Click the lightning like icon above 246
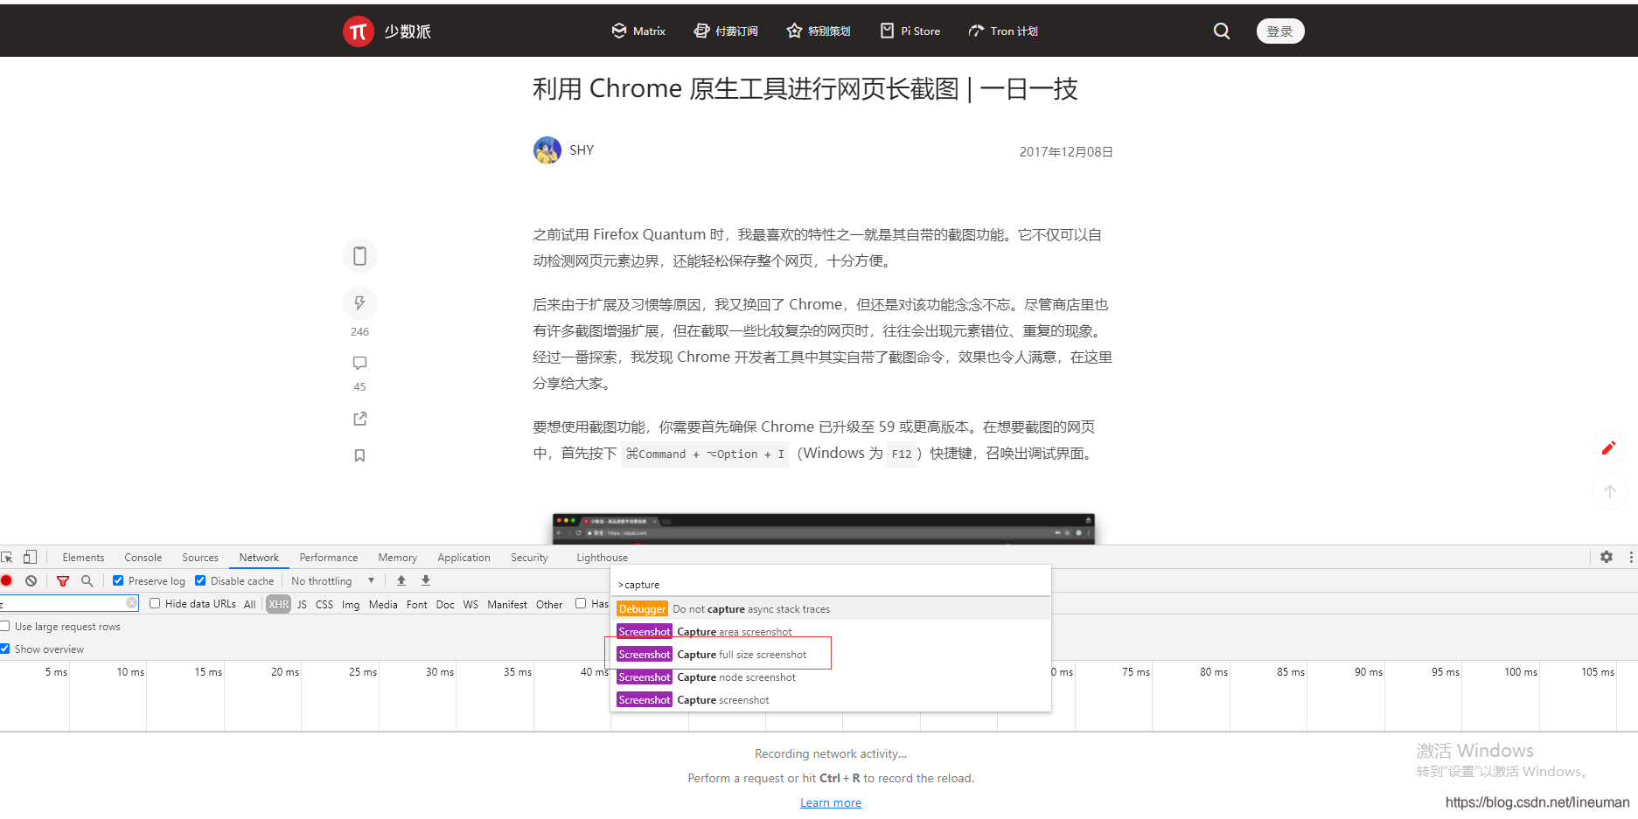Screen dimensions: 1638x819 (359, 302)
